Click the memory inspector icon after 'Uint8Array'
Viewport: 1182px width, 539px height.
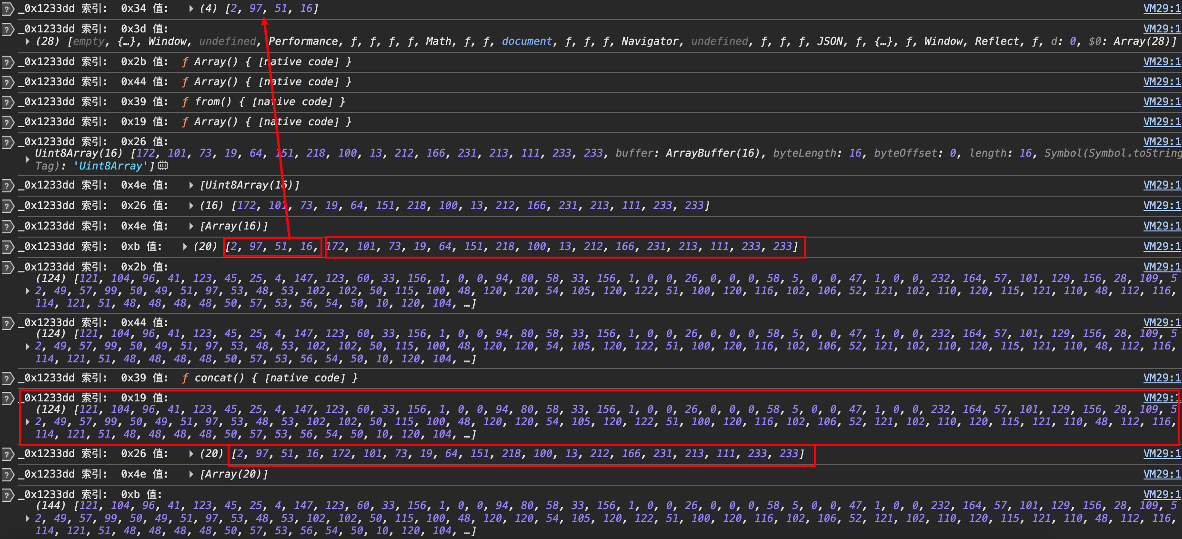(x=163, y=166)
